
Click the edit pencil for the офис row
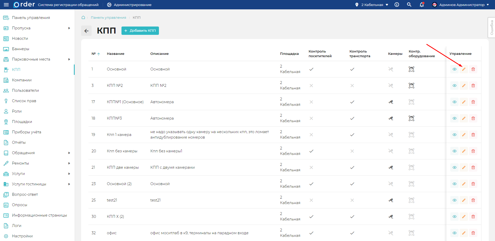464,233
